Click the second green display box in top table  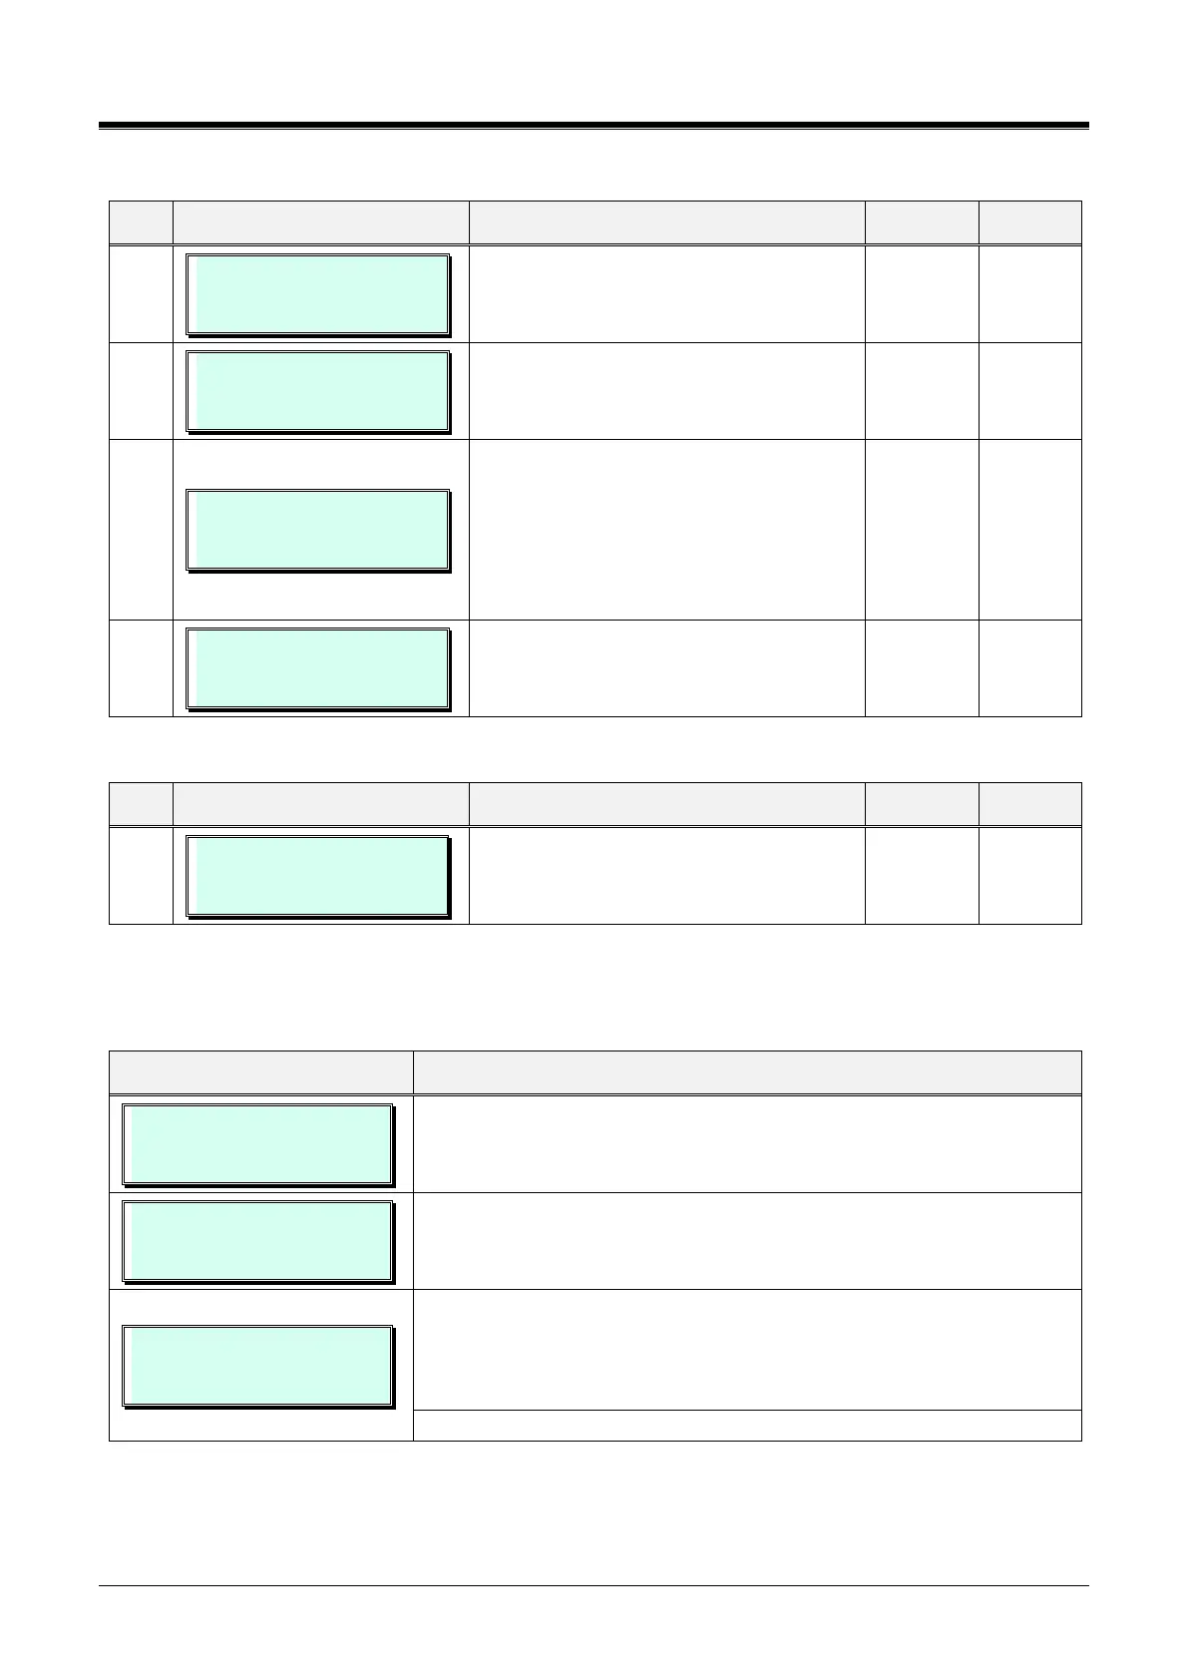pos(318,391)
